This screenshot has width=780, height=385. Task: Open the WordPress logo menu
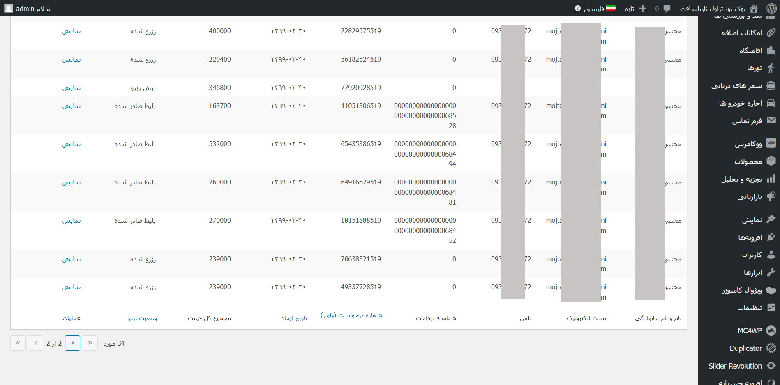coord(771,8)
